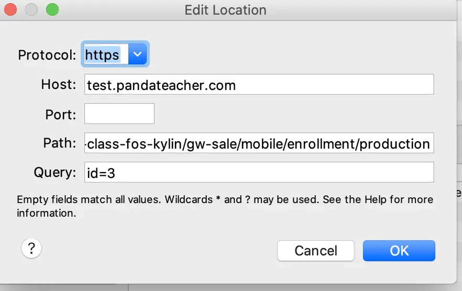This screenshot has height=291, width=462.
Task: Confirm the location with OK
Action: pos(399,251)
